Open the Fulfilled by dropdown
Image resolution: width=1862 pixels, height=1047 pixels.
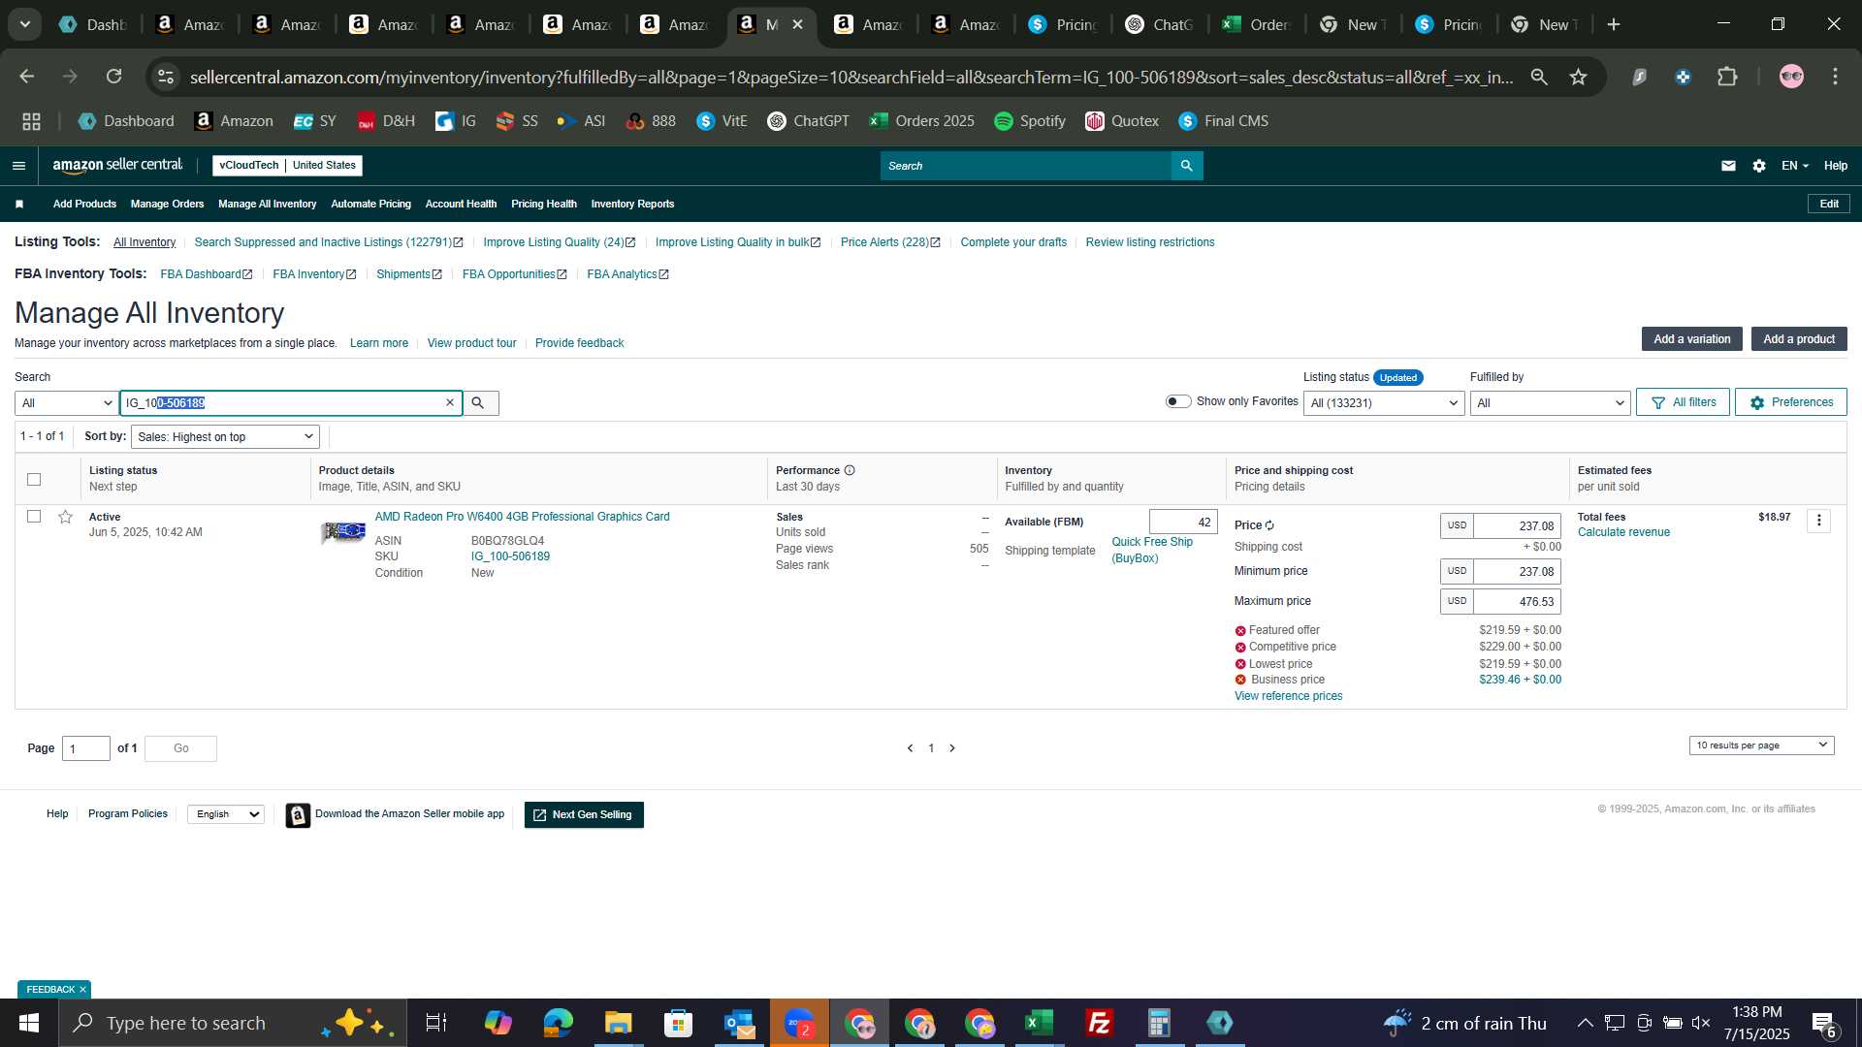[x=1550, y=403]
